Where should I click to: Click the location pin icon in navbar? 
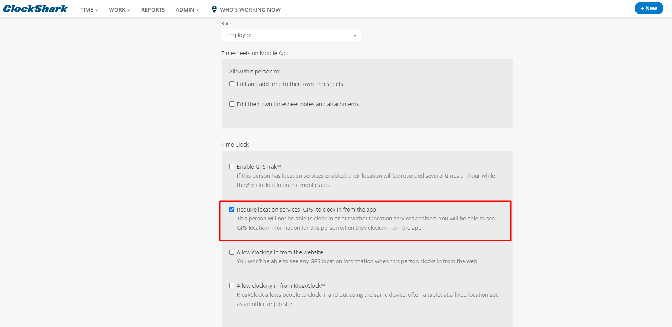pos(214,9)
